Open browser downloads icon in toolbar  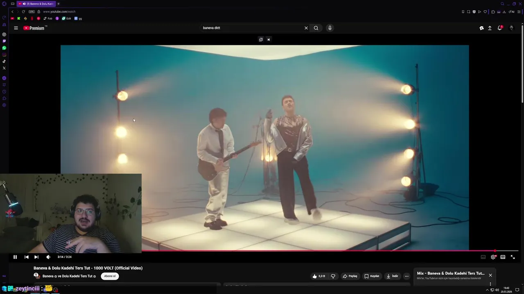(504, 12)
